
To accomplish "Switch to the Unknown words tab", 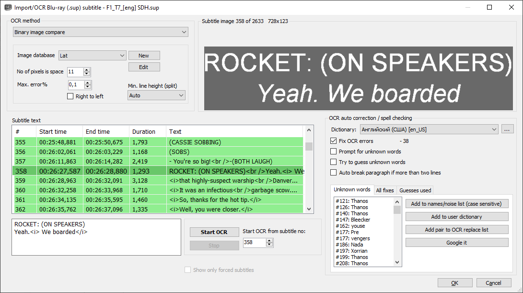I will point(352,189).
